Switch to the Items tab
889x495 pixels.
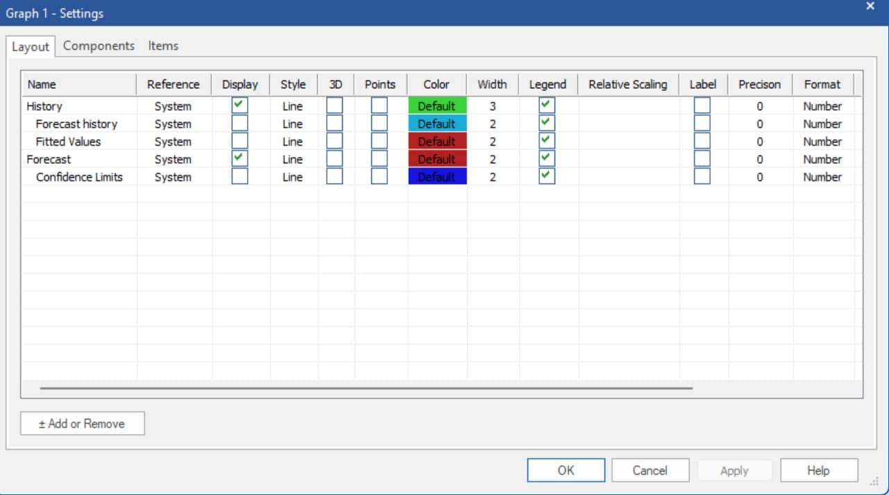coord(164,45)
